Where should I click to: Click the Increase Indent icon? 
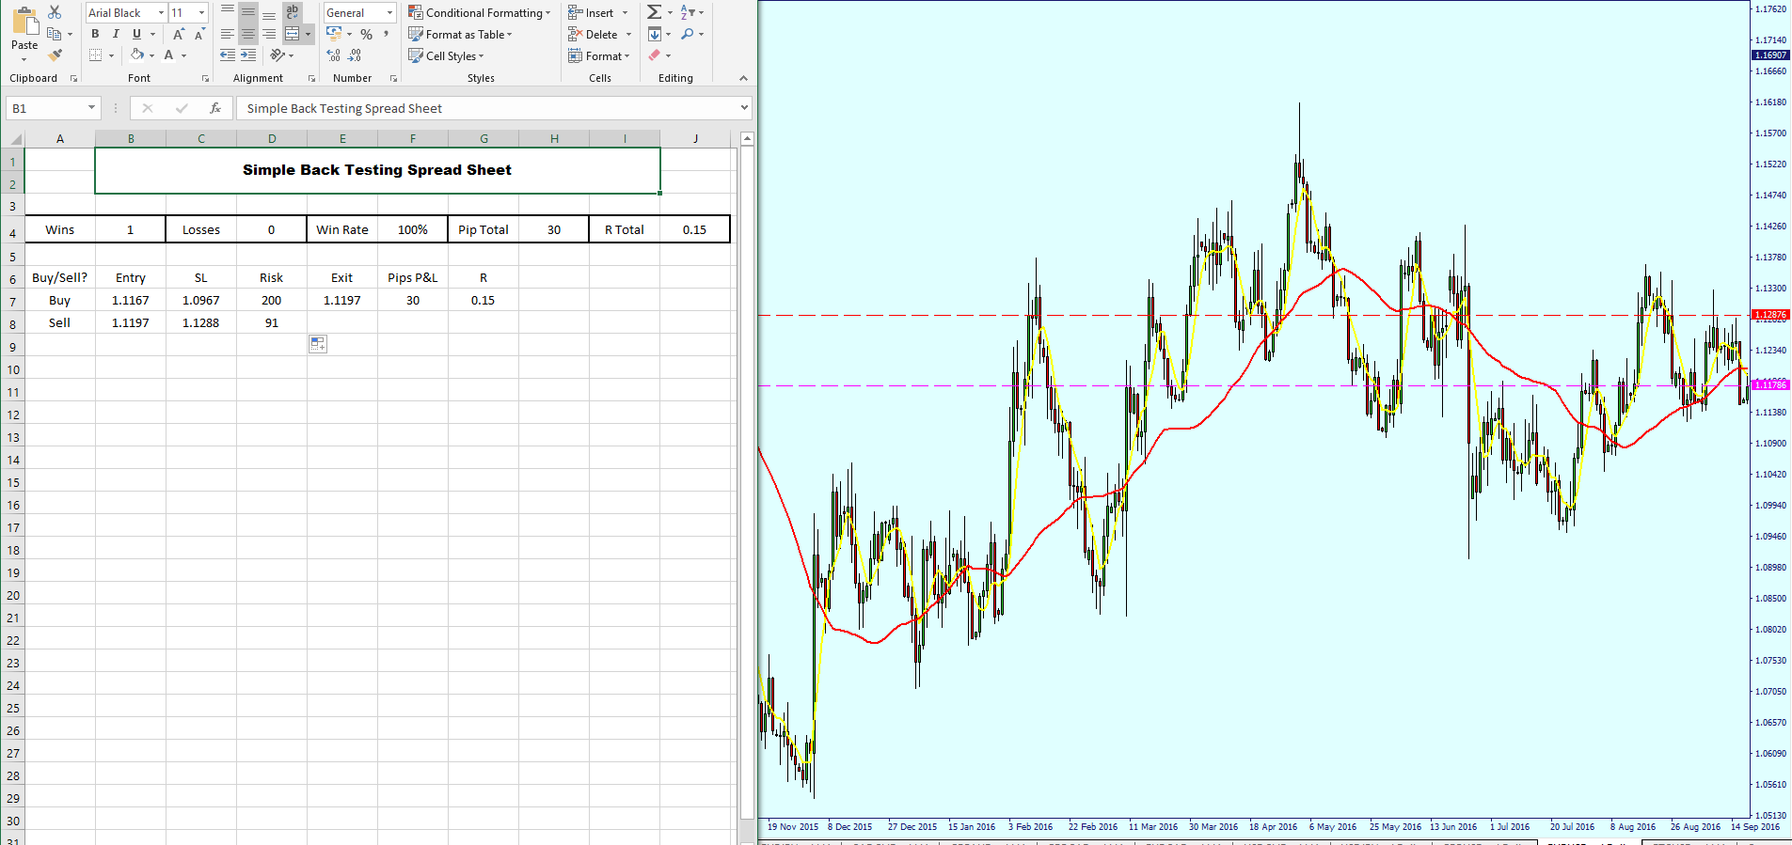pyautogui.click(x=248, y=55)
